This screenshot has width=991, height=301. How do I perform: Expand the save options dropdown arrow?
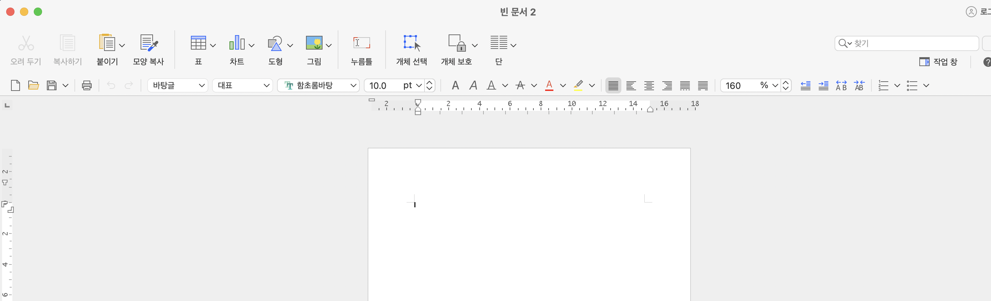pyautogui.click(x=65, y=85)
